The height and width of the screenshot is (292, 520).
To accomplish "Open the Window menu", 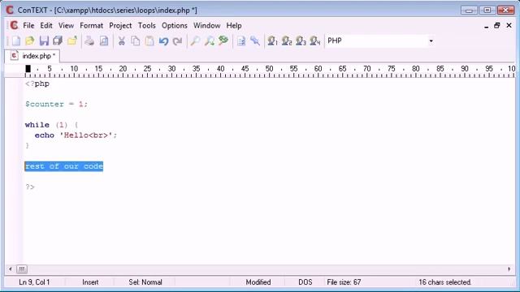I will [206, 25].
